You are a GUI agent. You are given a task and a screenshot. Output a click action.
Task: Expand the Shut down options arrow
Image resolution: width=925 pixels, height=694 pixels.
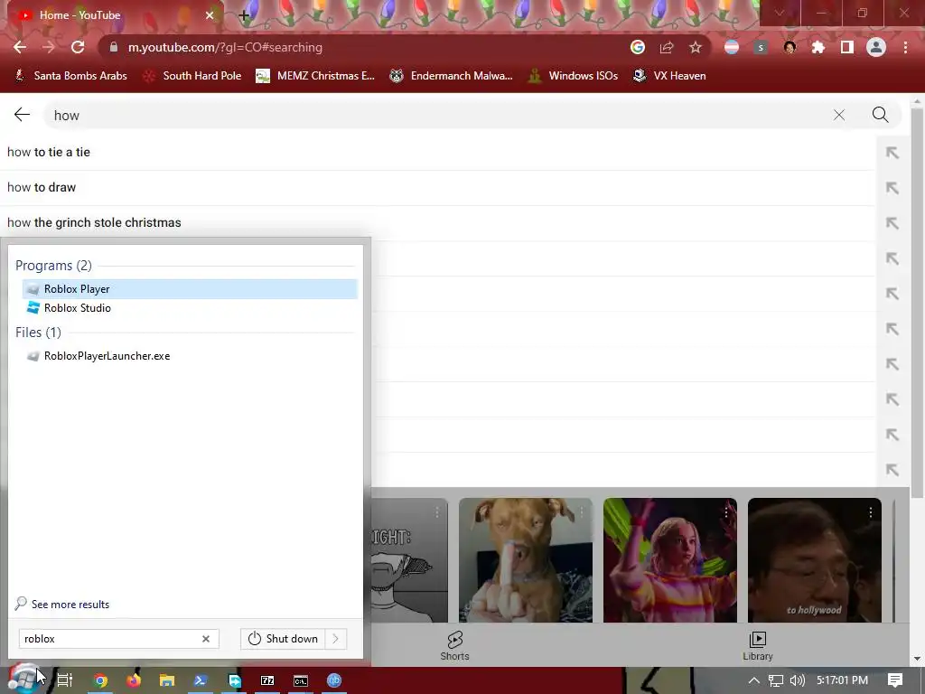[x=336, y=639]
